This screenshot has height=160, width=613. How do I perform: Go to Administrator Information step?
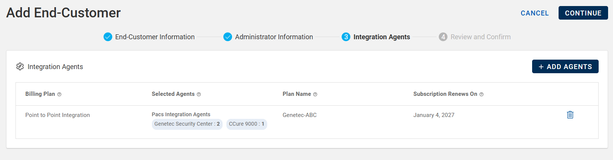pyautogui.click(x=274, y=37)
